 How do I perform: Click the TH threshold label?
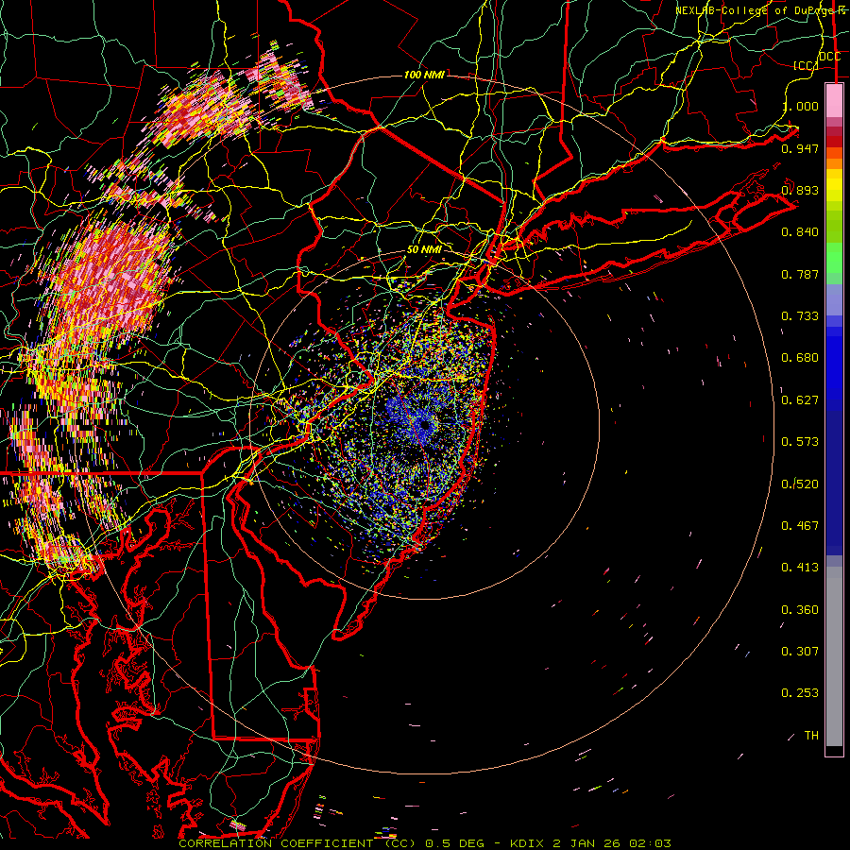(811, 736)
